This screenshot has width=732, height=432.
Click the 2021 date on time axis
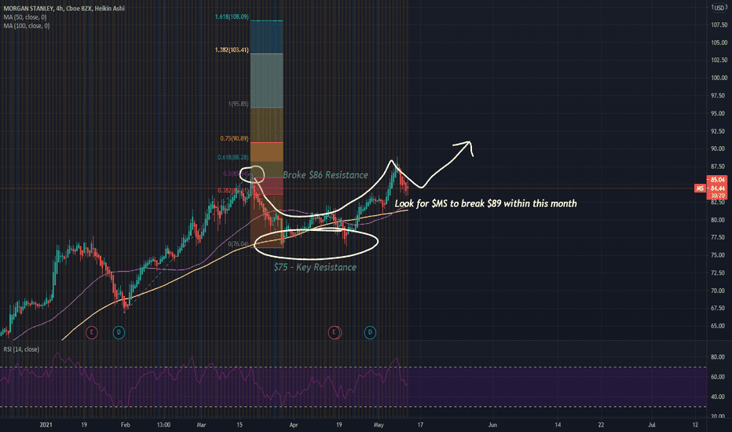click(46, 425)
